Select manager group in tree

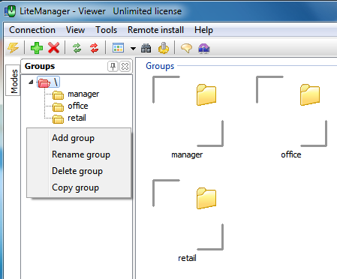(x=83, y=94)
